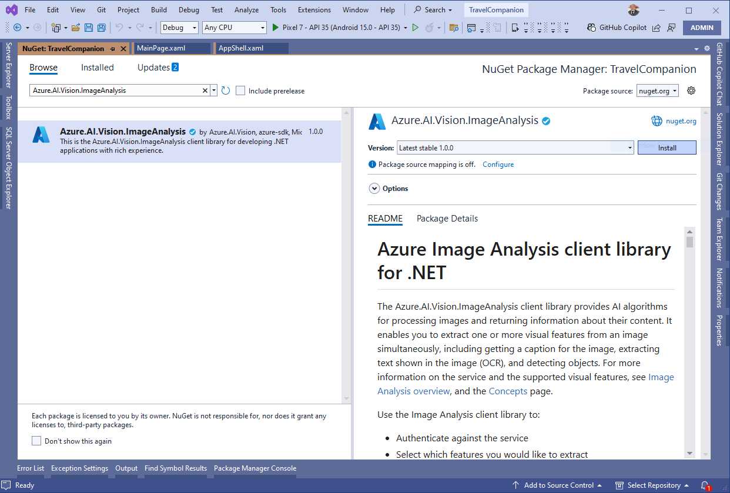730x493 pixels.
Task: Open the nuget.org link
Action: [x=681, y=121]
